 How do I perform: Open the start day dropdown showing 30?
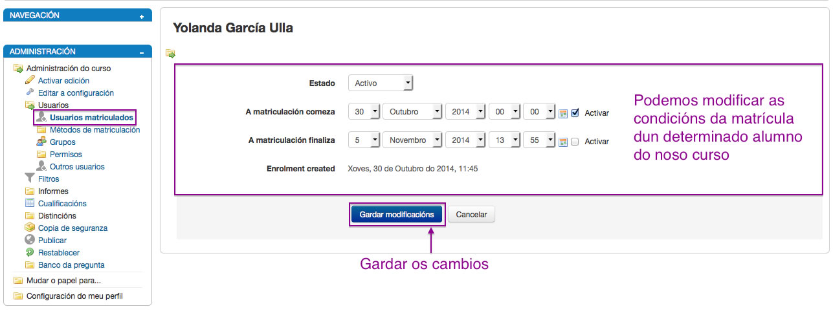point(364,112)
